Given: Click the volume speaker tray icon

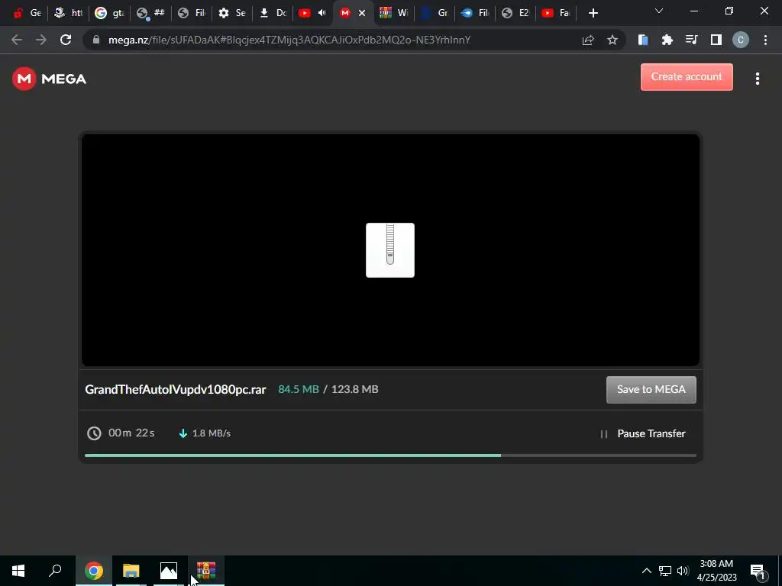Looking at the screenshot, I should click(x=683, y=571).
